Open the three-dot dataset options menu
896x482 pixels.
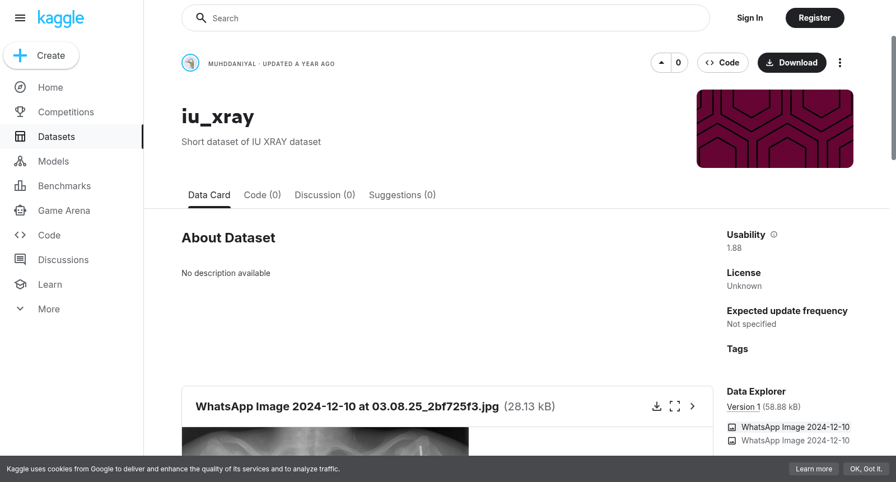[x=839, y=63]
